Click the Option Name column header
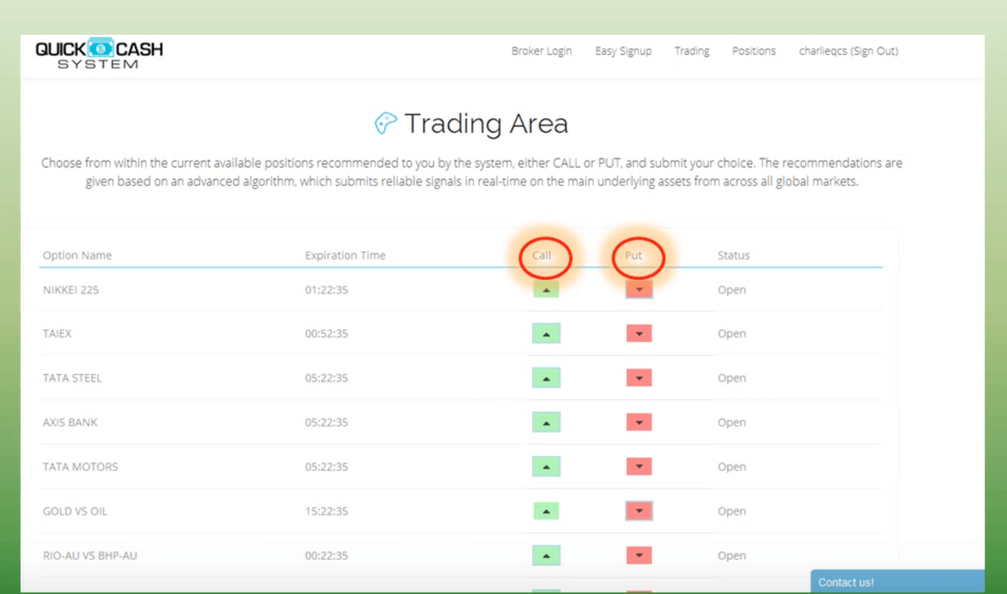Screen dimensions: 1007x594 click(77, 255)
